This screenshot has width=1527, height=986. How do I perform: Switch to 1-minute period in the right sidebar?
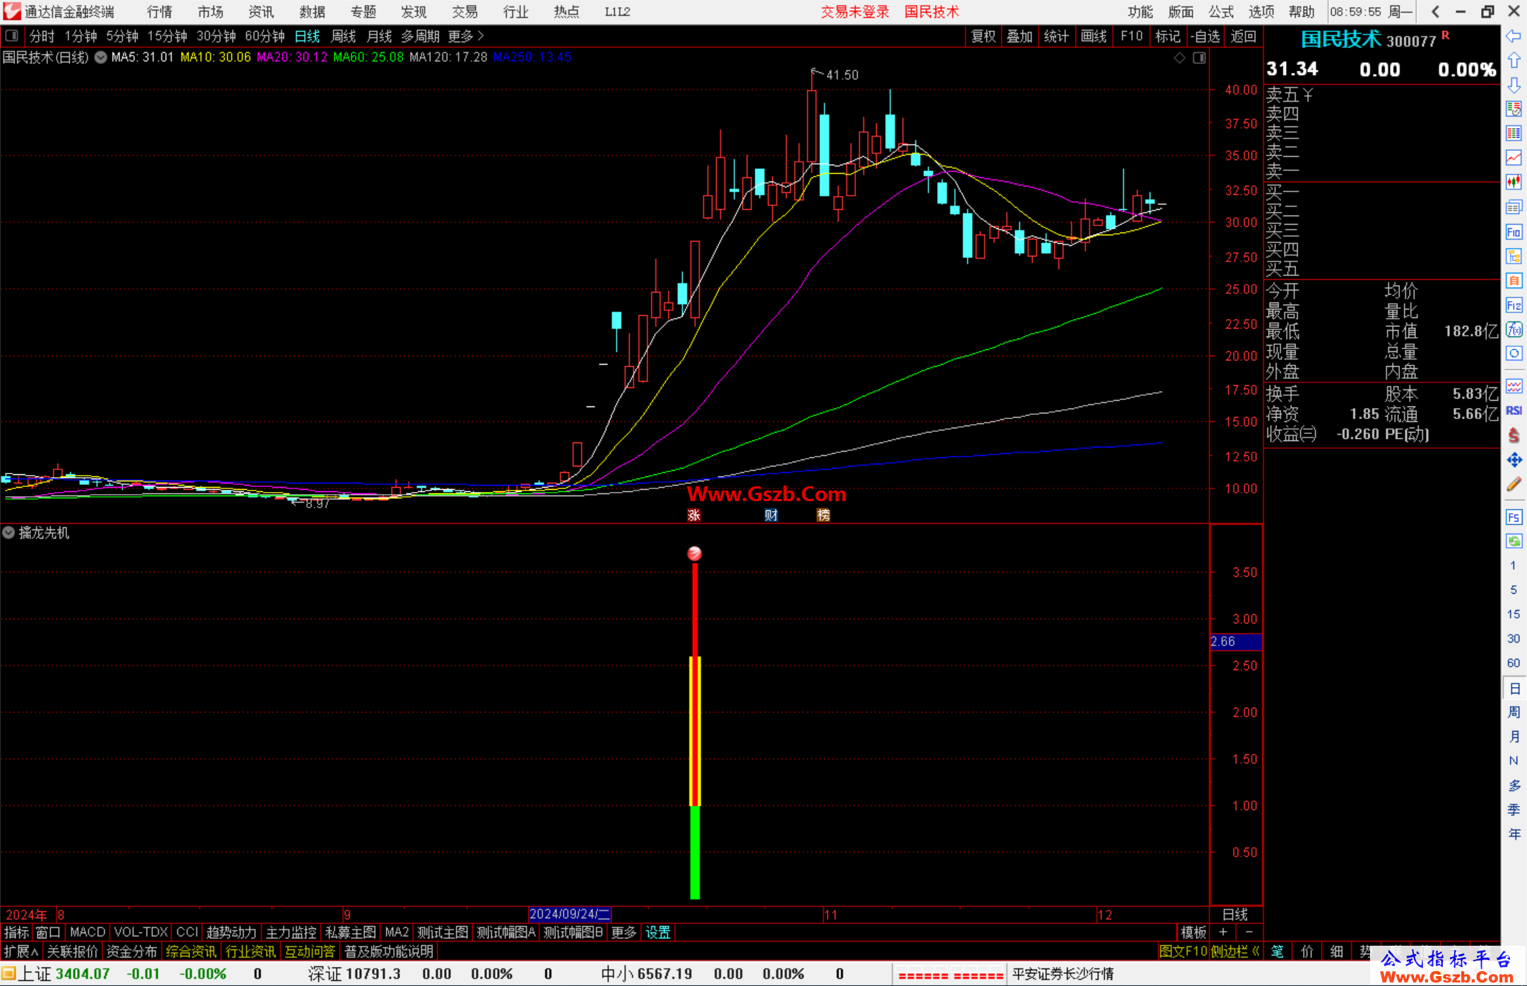pos(1514,565)
